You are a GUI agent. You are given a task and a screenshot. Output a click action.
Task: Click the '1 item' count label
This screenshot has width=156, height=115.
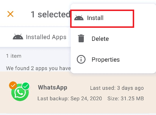pos(14,56)
